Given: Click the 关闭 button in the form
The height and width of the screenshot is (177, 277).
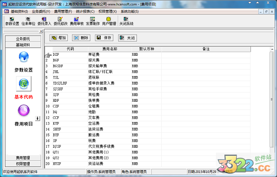Looking at the screenshot, I should 128,38.
